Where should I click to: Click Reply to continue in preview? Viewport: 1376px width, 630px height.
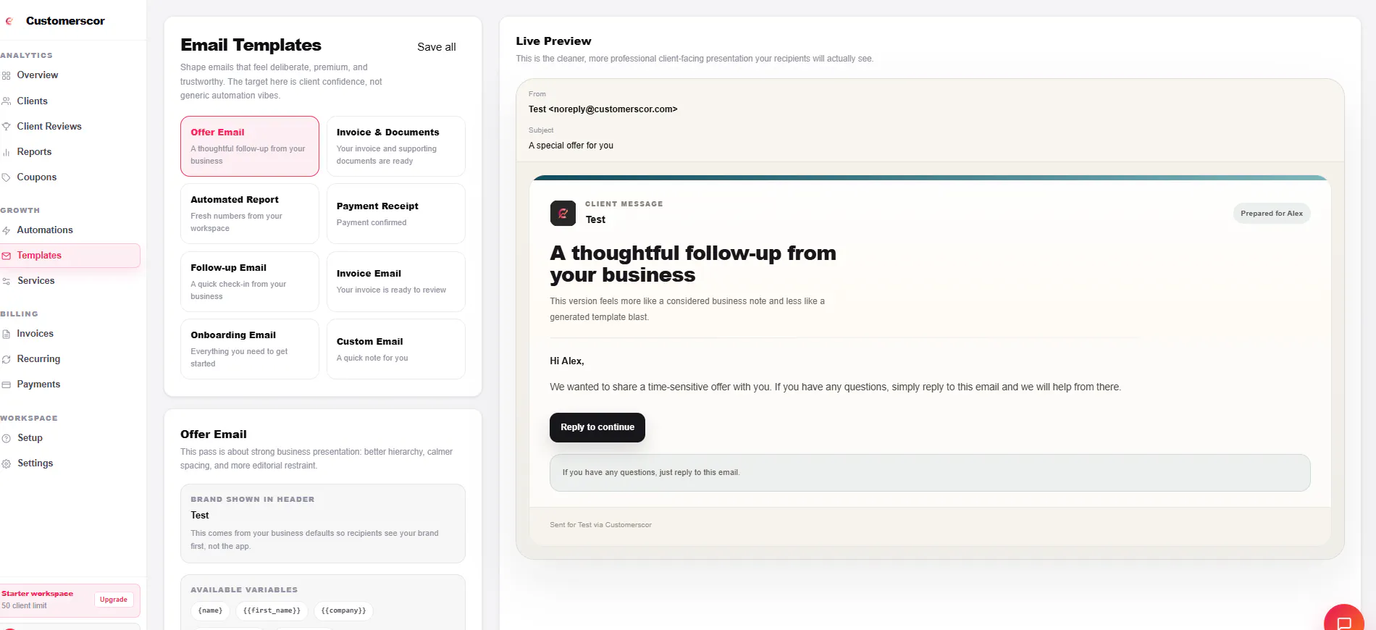(x=597, y=427)
